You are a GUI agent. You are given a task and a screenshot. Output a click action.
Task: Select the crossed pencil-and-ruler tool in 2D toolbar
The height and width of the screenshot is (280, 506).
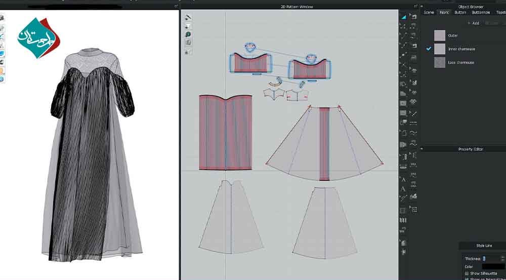click(x=403, y=198)
